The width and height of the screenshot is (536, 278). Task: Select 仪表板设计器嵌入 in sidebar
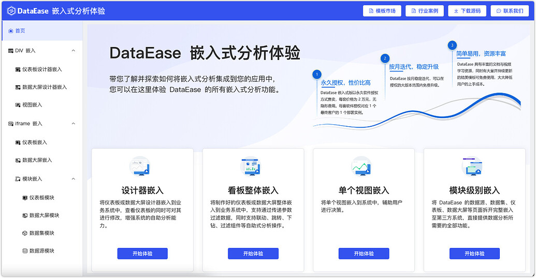[42, 69]
